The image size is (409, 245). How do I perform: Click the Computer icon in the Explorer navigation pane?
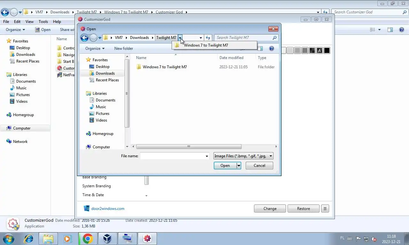click(x=9, y=128)
